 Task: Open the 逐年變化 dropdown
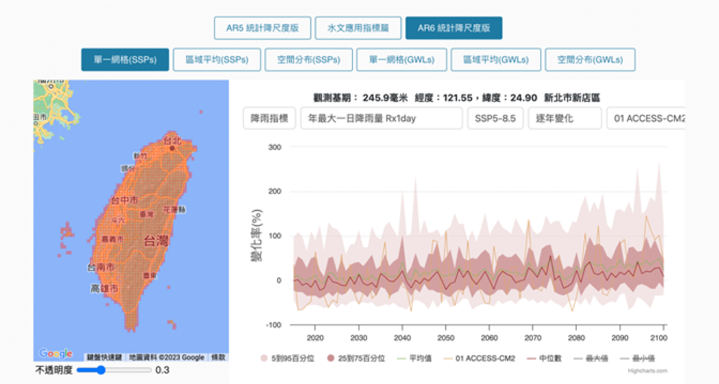click(x=565, y=119)
